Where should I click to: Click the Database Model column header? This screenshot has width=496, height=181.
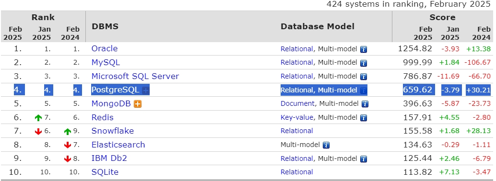318,26
